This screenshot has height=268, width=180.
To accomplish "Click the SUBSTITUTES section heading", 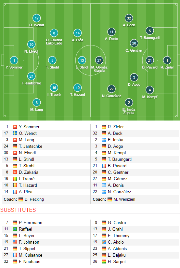I will [x=18, y=210].
